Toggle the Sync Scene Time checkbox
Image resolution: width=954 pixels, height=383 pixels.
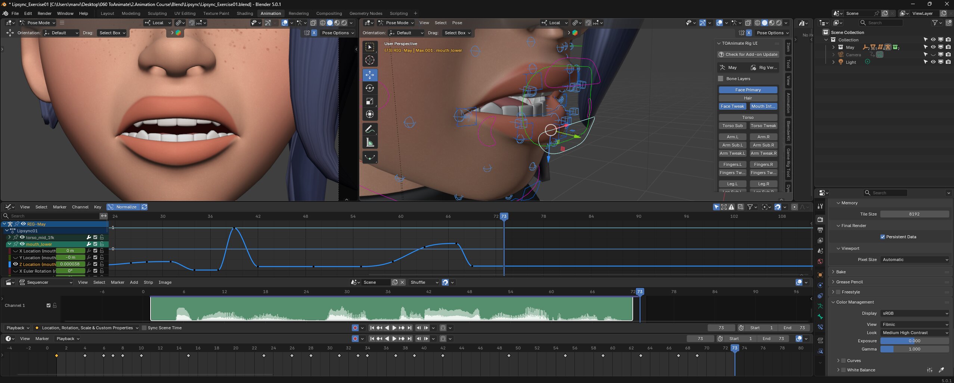coord(144,328)
